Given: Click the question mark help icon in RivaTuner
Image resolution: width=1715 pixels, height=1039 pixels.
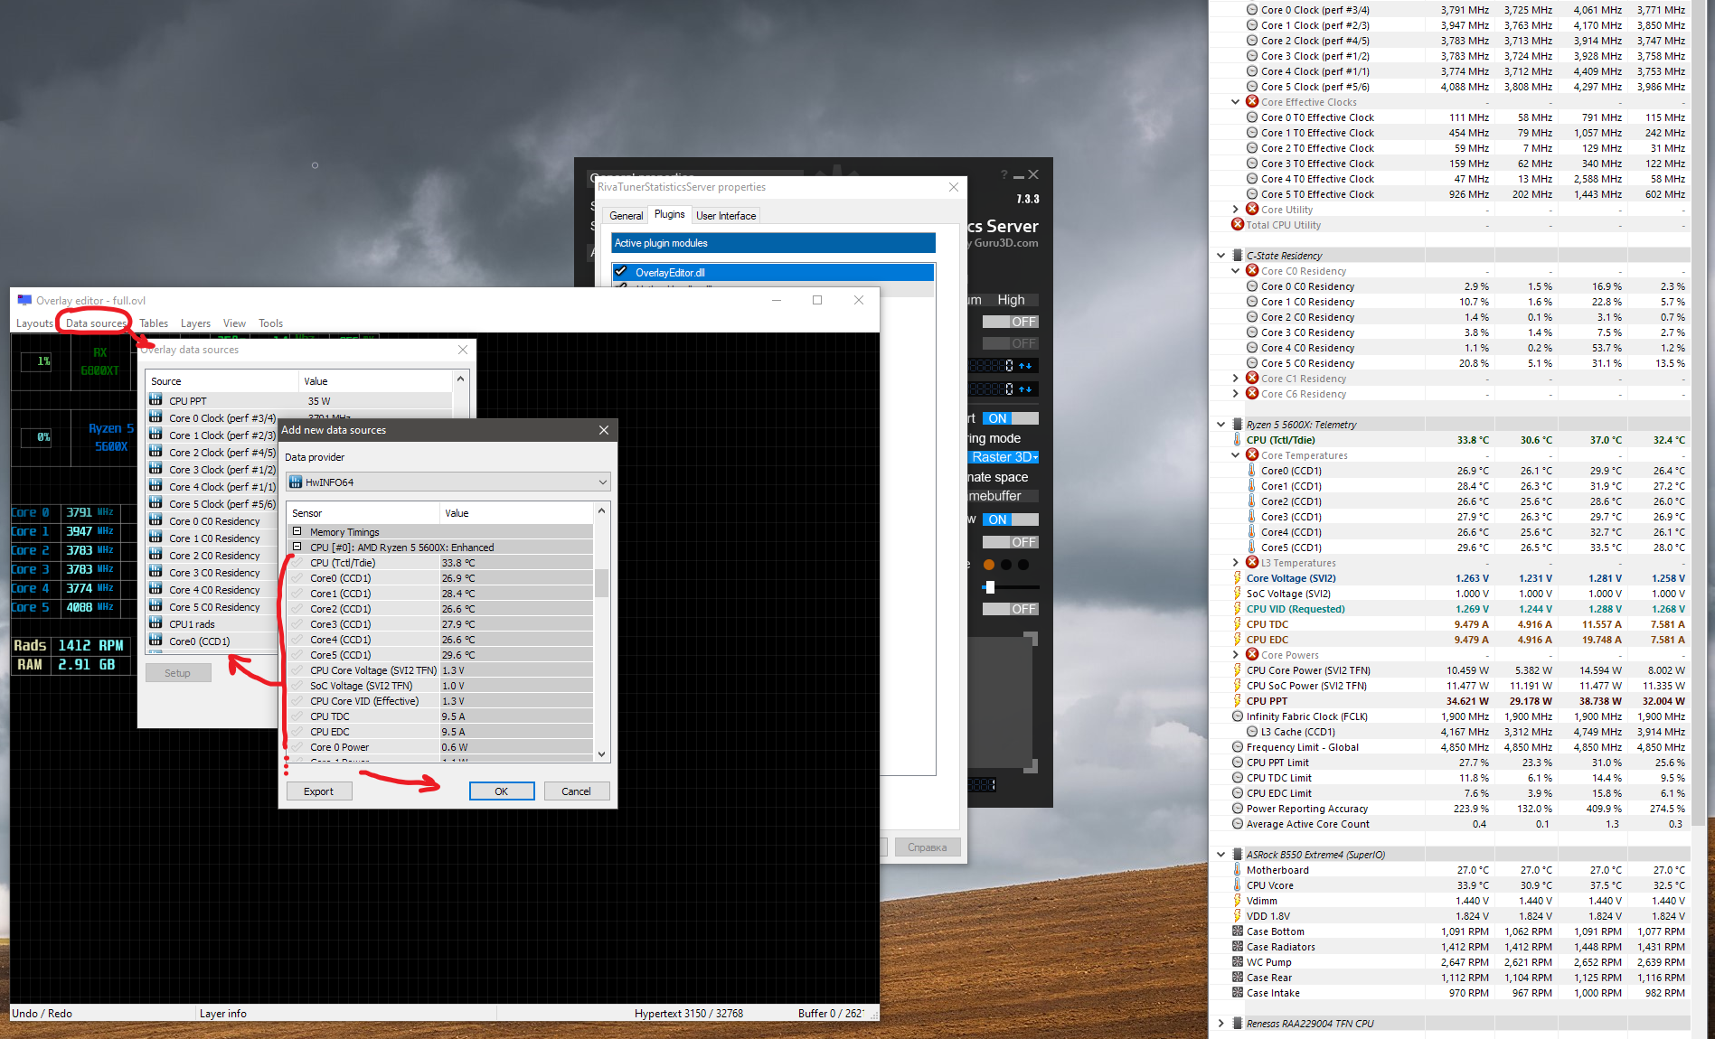Looking at the screenshot, I should (1004, 174).
